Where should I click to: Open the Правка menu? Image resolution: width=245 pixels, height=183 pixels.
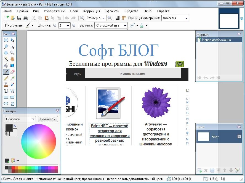22,11
